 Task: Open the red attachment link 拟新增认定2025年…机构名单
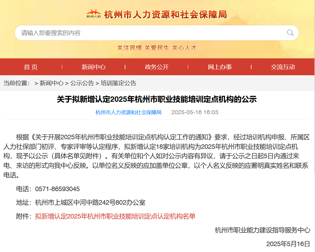115,216
